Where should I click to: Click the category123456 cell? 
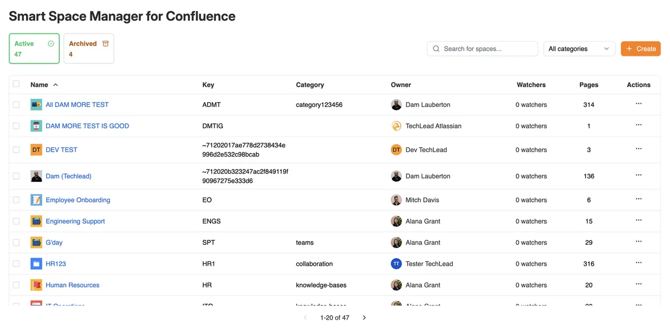pos(319,104)
